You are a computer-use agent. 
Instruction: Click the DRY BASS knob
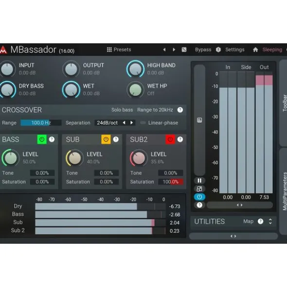click(x=7, y=90)
